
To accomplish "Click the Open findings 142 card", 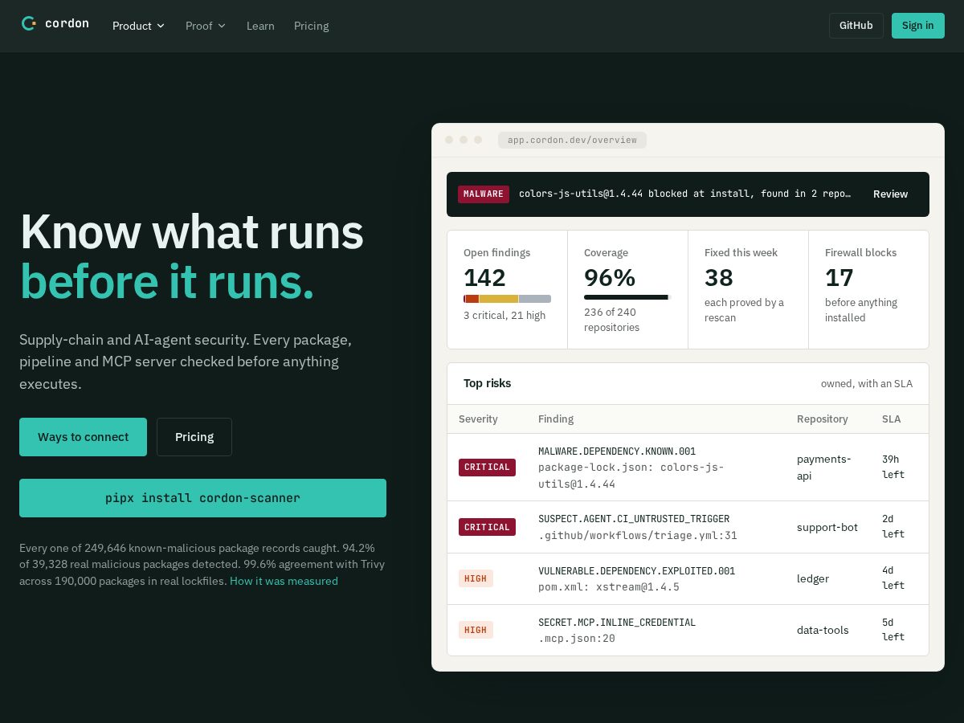I will point(508,290).
